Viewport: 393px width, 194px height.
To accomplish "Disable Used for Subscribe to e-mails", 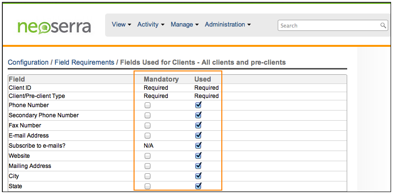I will point(198,146).
